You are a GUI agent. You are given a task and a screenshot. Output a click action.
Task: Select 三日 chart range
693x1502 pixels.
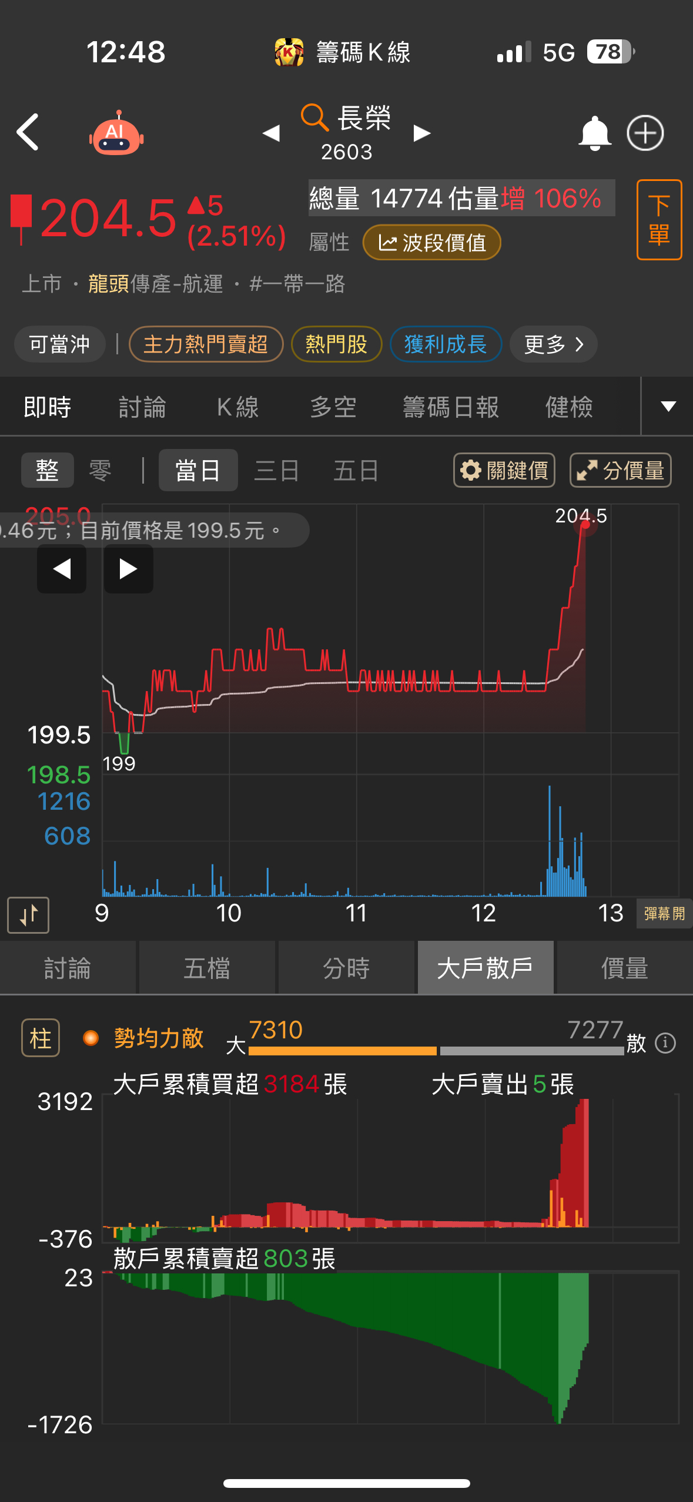(x=277, y=470)
